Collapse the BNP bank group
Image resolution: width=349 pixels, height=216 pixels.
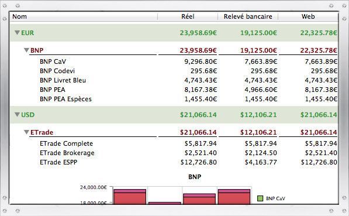coord(26,50)
